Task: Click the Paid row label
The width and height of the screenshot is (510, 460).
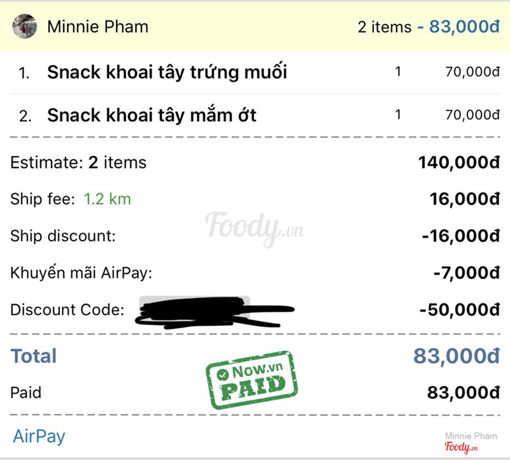Action: [x=25, y=392]
